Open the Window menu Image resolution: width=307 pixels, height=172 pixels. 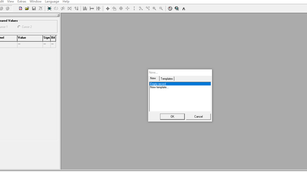[x=36, y=2]
